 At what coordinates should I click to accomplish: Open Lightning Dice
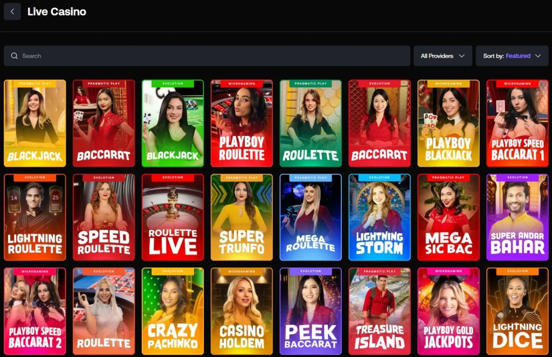click(517, 311)
